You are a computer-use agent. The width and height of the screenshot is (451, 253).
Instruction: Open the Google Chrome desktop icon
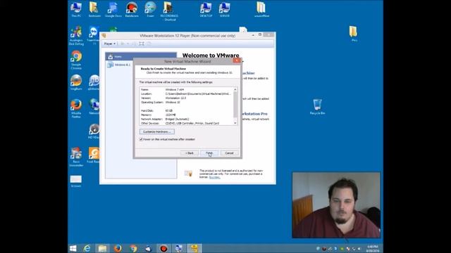click(76, 60)
